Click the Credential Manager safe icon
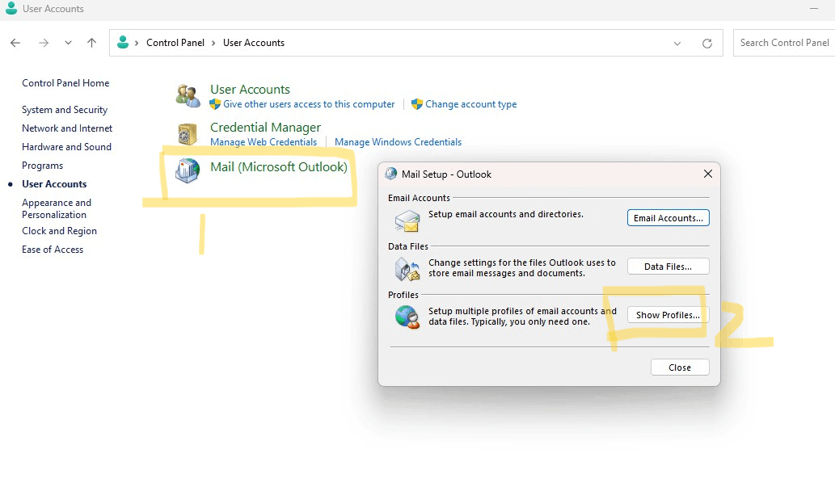Image resolution: width=835 pixels, height=504 pixels. click(188, 133)
